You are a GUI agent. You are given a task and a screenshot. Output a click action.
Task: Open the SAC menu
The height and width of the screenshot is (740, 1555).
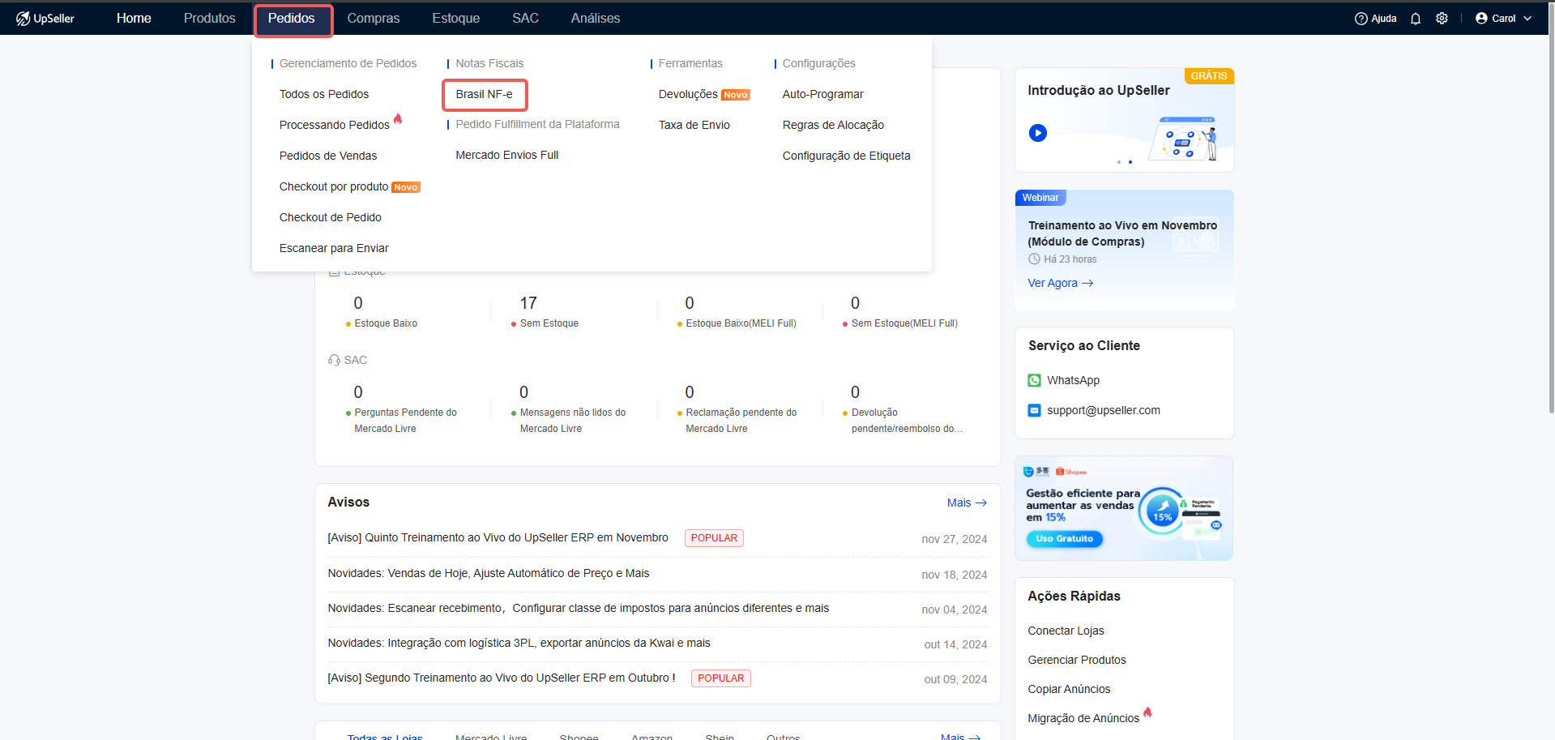[525, 18]
